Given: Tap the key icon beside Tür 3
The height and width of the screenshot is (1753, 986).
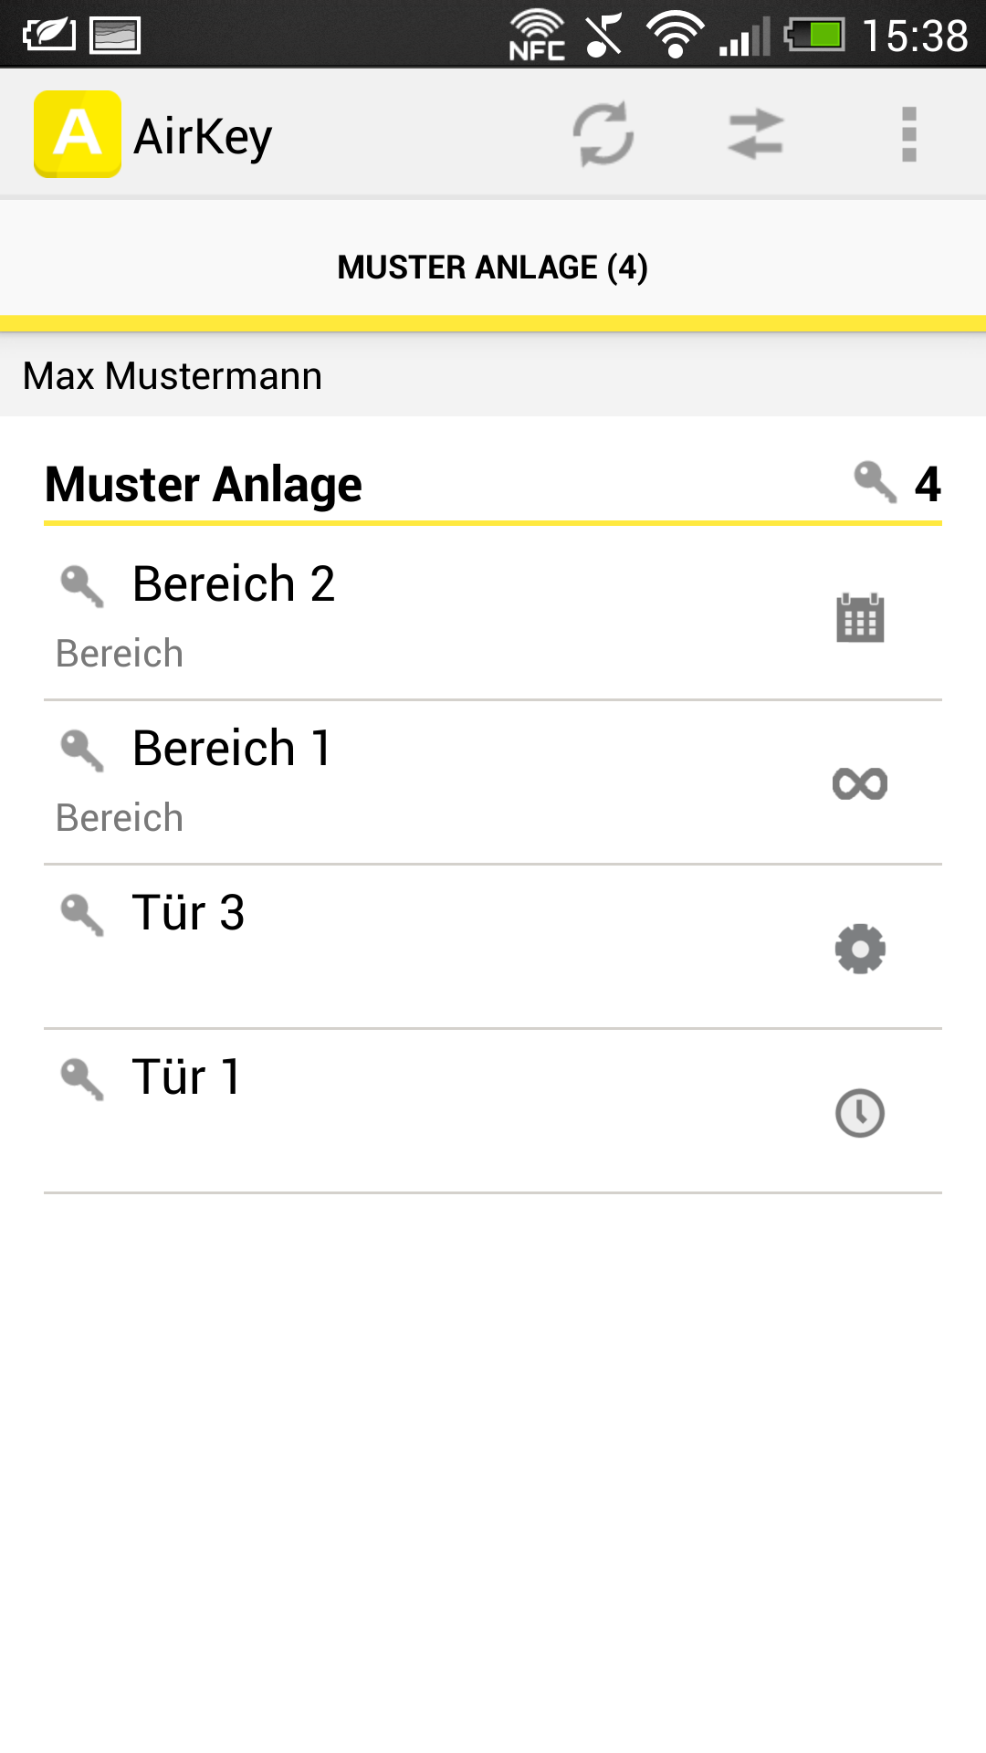Looking at the screenshot, I should point(82,914).
